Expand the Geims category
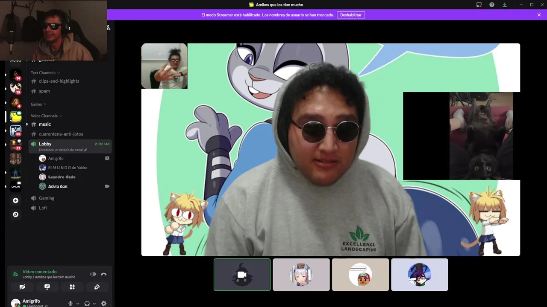 (38, 104)
